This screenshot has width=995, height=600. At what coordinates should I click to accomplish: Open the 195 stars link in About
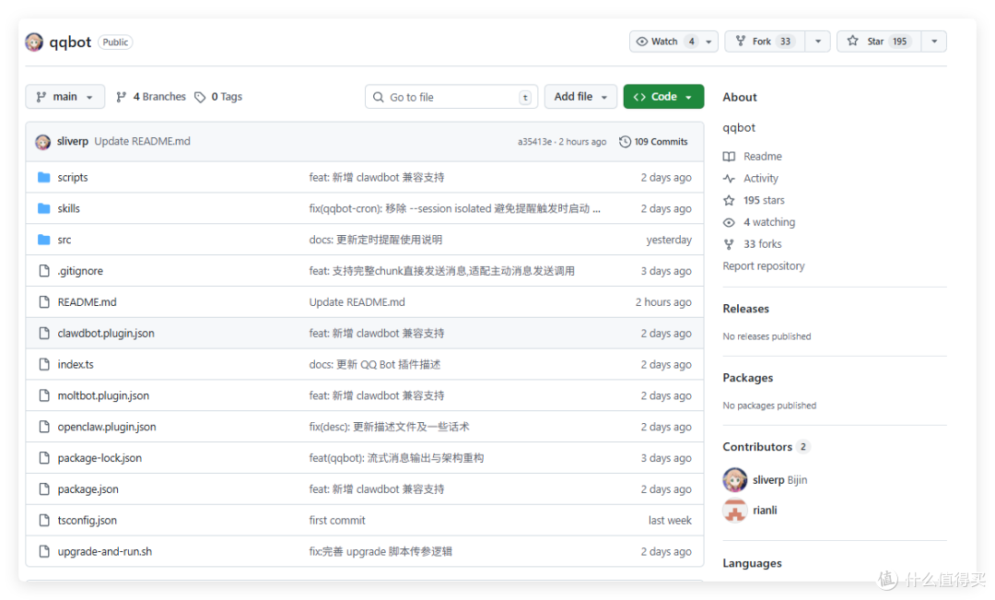[x=764, y=200]
